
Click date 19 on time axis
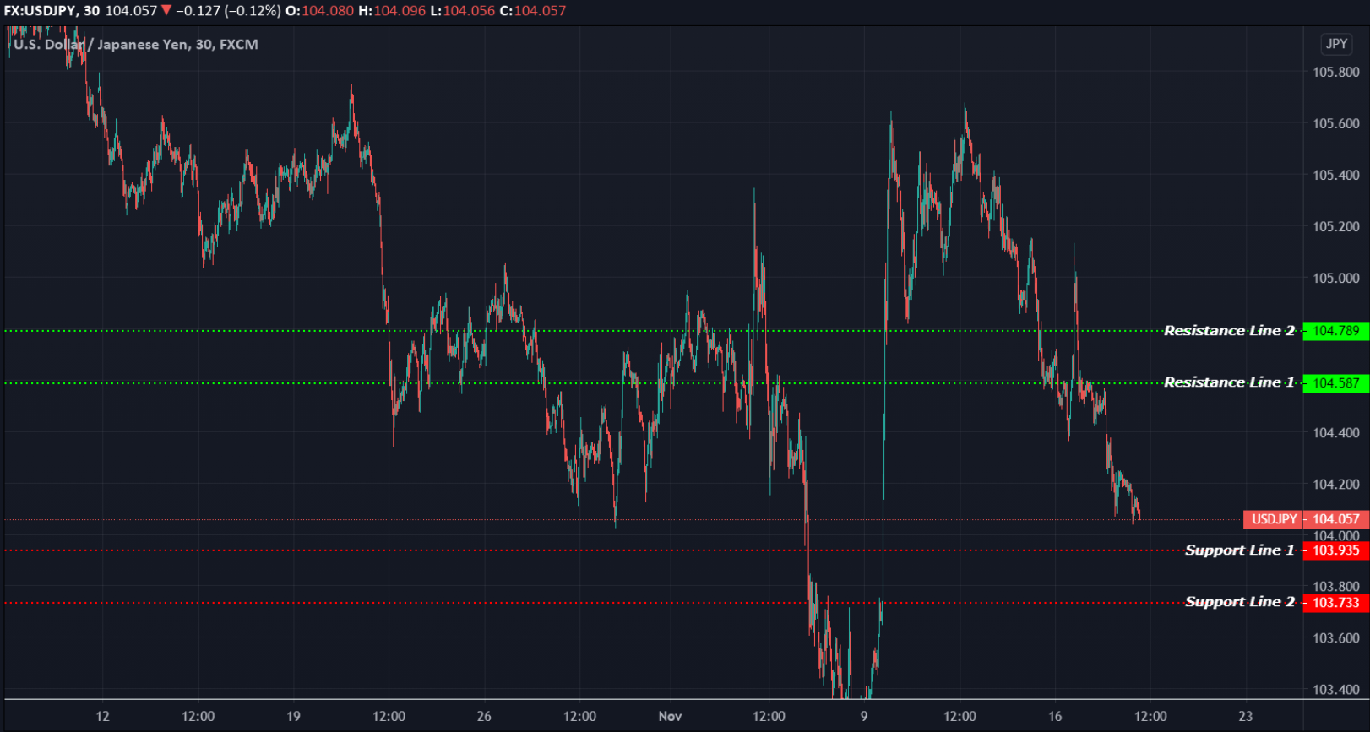pyautogui.click(x=293, y=716)
